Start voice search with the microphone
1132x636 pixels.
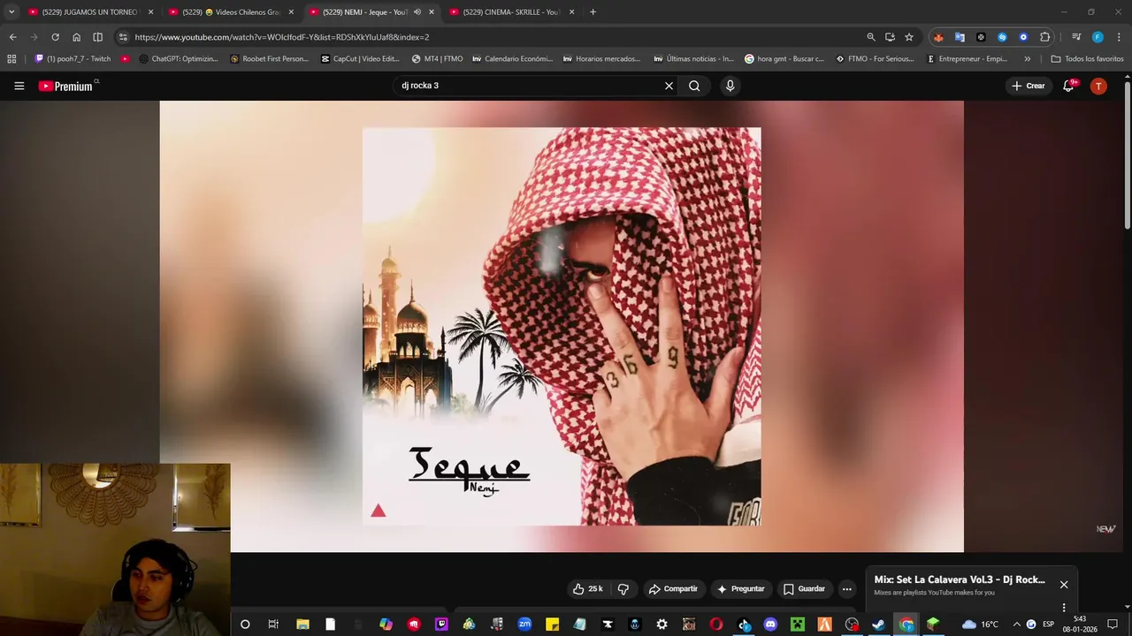pos(730,86)
